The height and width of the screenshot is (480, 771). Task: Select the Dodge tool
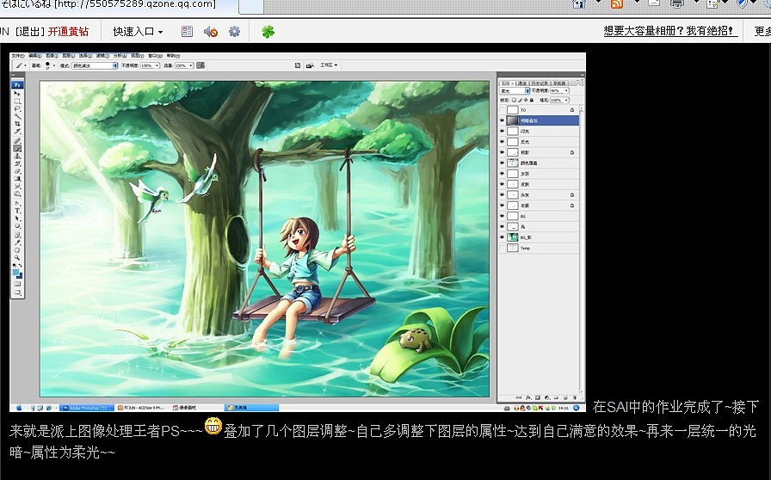(x=17, y=194)
